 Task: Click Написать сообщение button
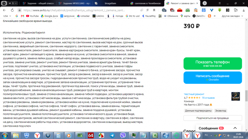(212, 77)
